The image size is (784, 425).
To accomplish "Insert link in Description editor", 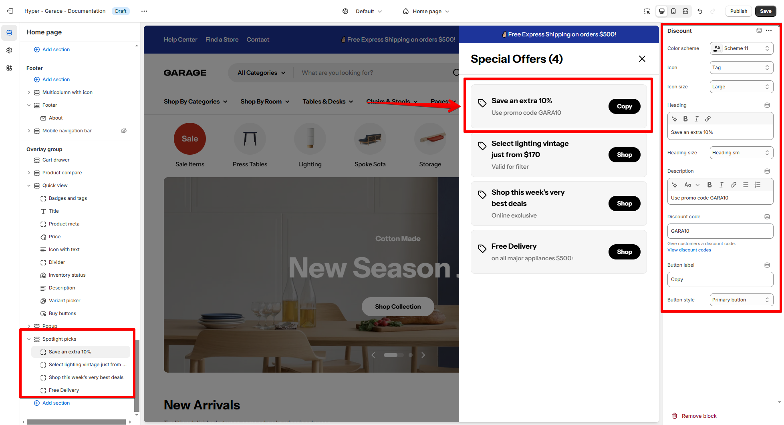I will tap(734, 185).
